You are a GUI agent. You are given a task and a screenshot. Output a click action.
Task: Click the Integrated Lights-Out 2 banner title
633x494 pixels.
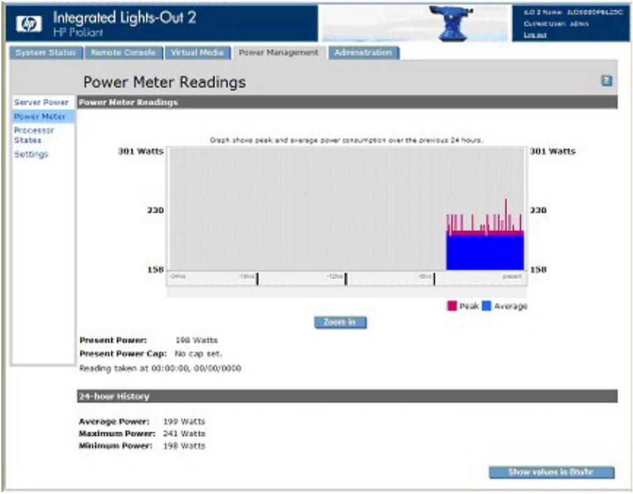click(x=125, y=17)
